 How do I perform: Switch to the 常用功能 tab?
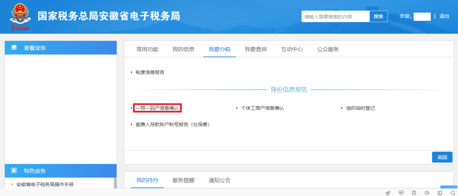[147, 49]
